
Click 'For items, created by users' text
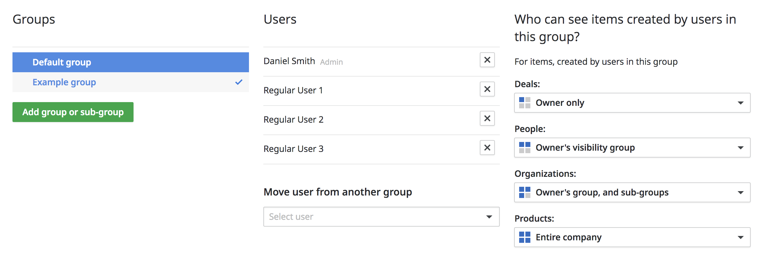pyautogui.click(x=596, y=62)
